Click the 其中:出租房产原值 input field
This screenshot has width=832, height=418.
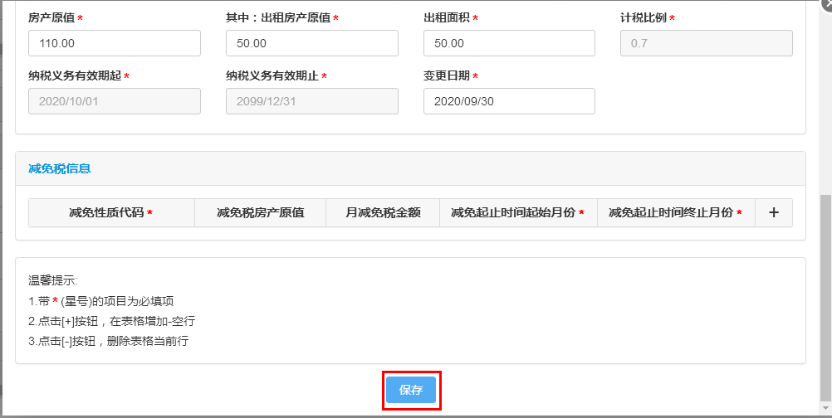(x=312, y=43)
